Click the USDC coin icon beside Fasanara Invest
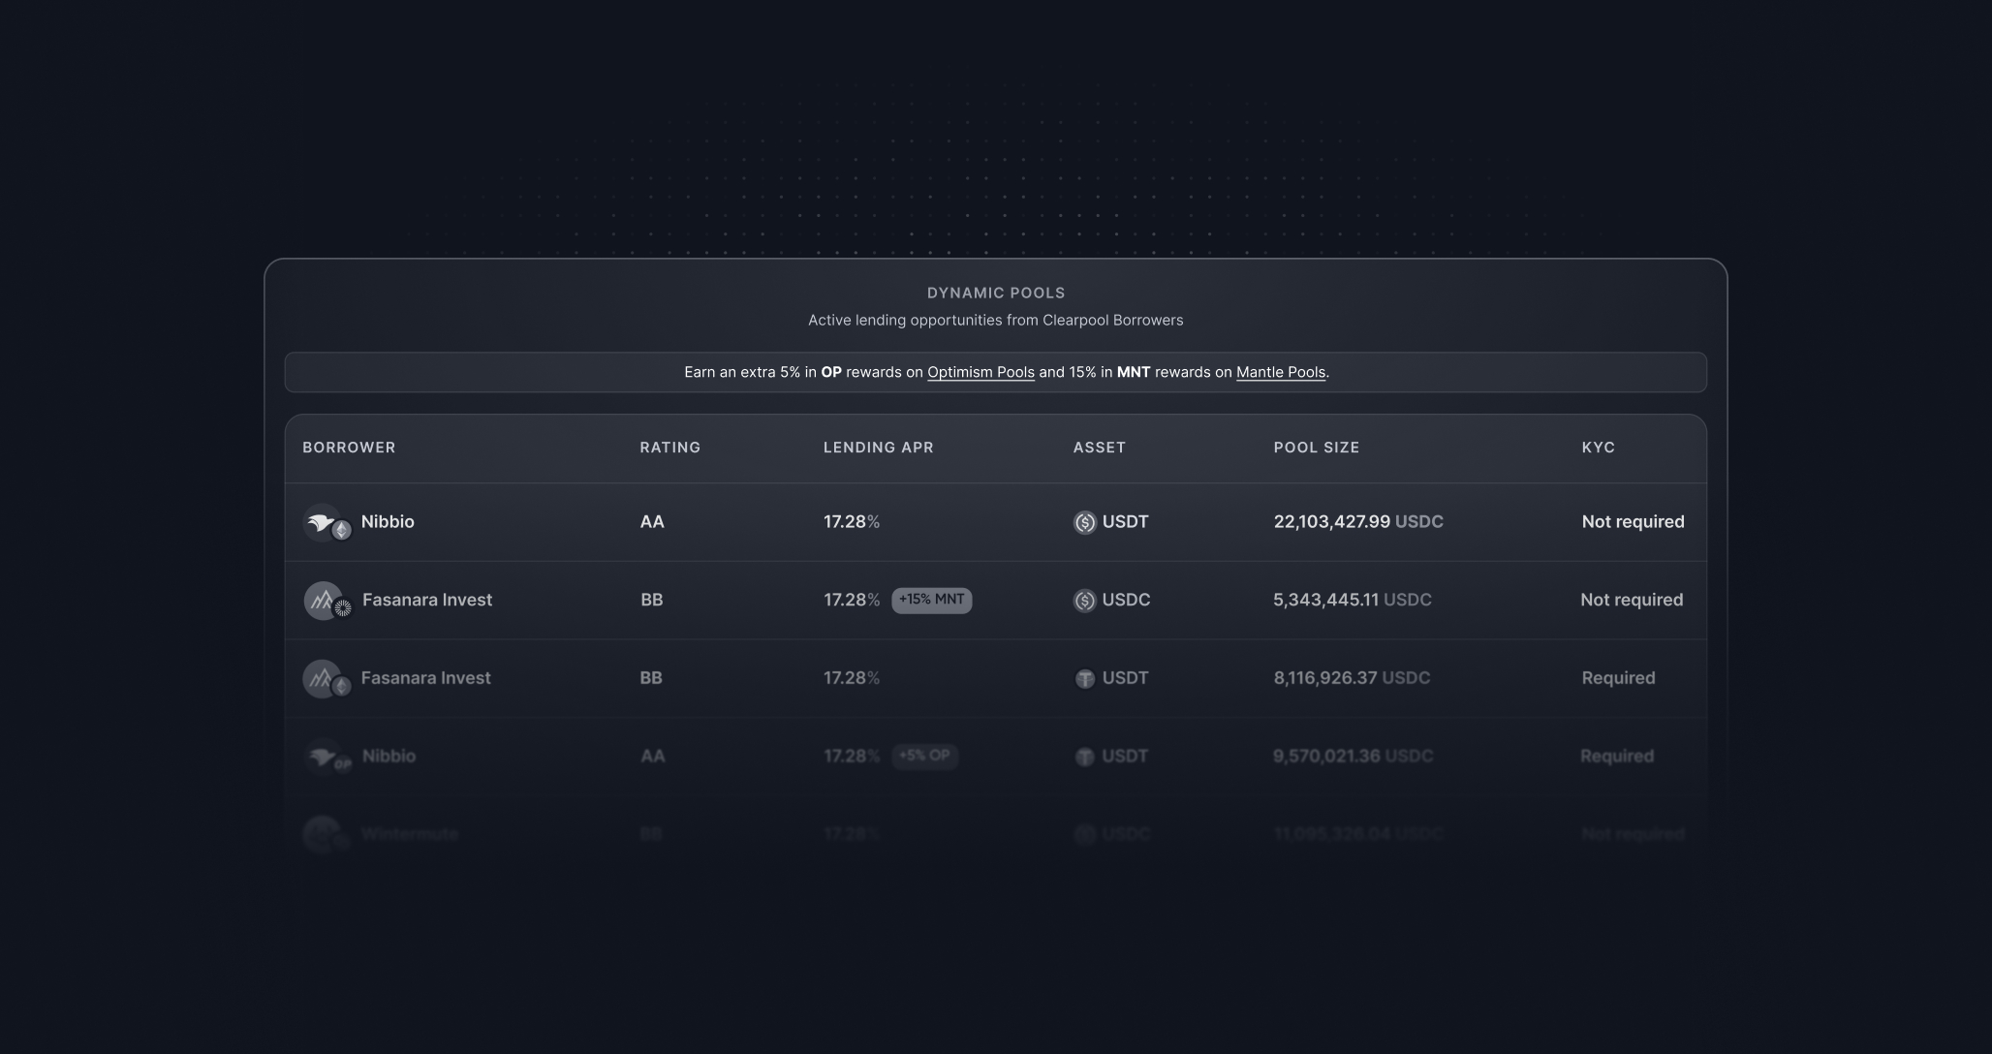The width and height of the screenshot is (1992, 1054). (x=1085, y=601)
